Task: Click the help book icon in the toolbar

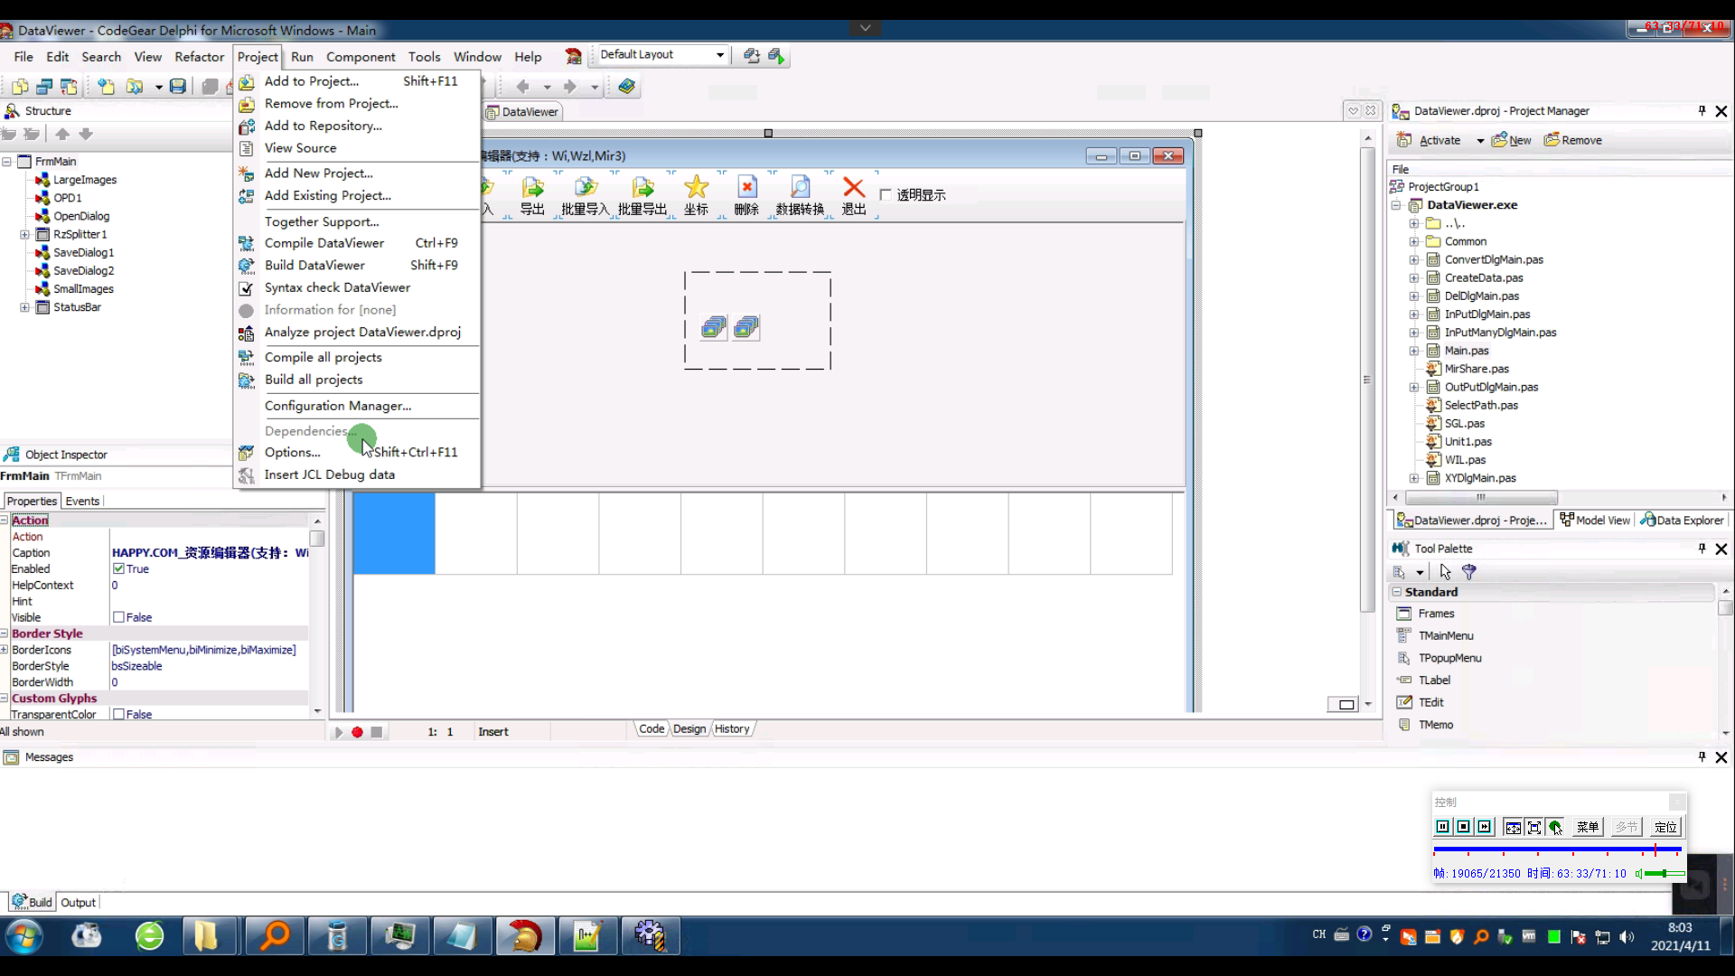Action: click(x=626, y=87)
